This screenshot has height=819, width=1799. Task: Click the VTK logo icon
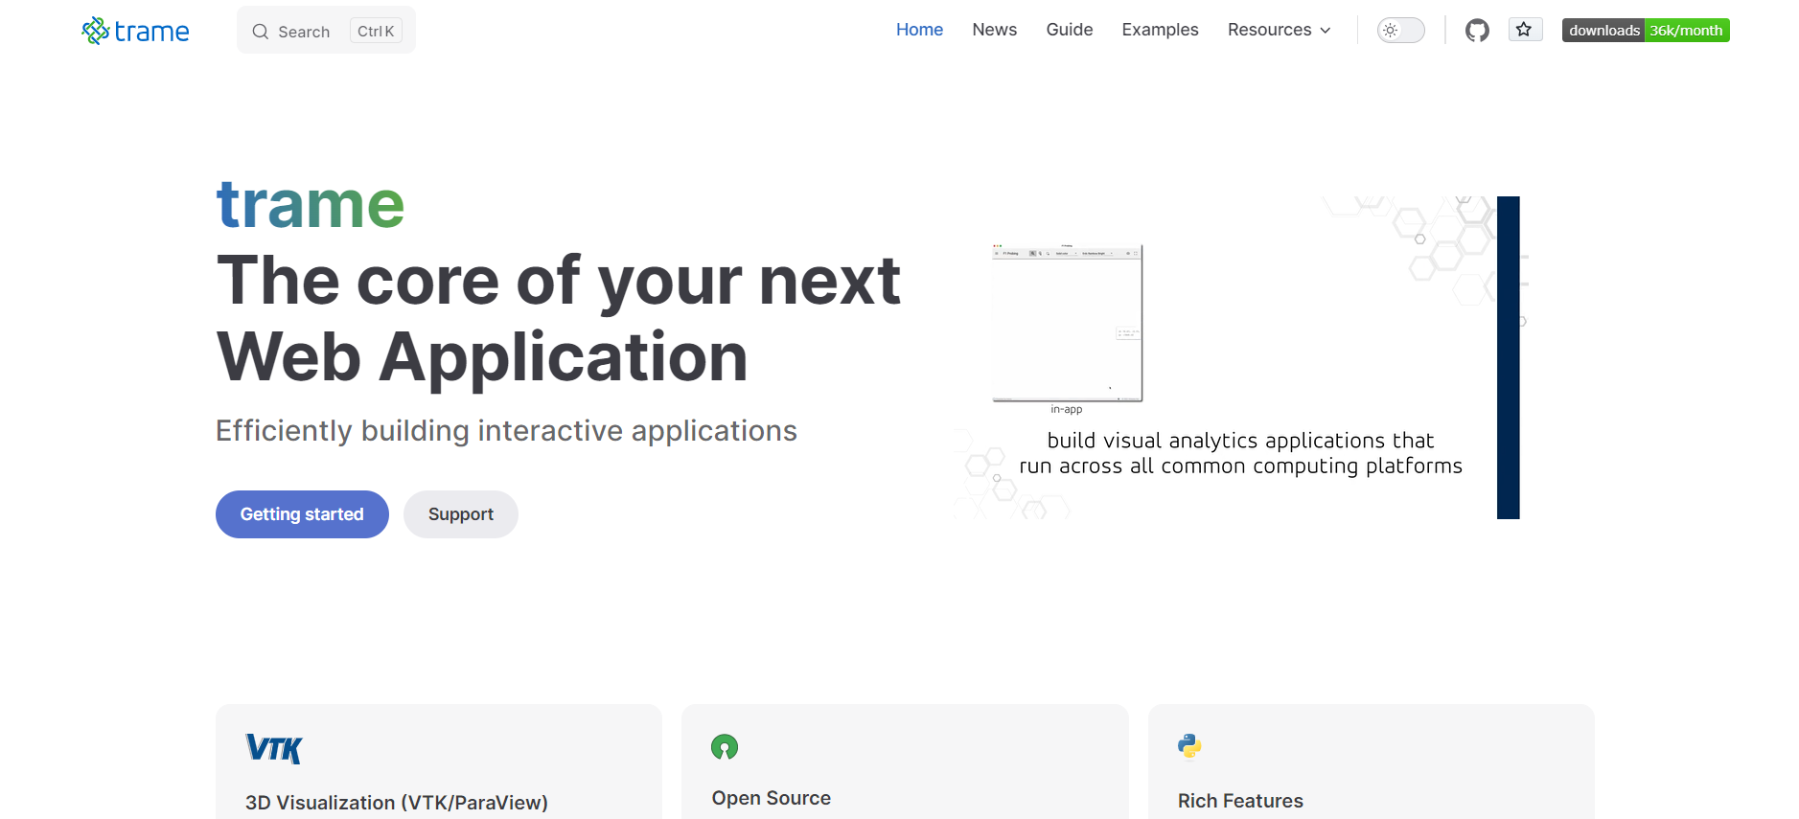click(274, 748)
